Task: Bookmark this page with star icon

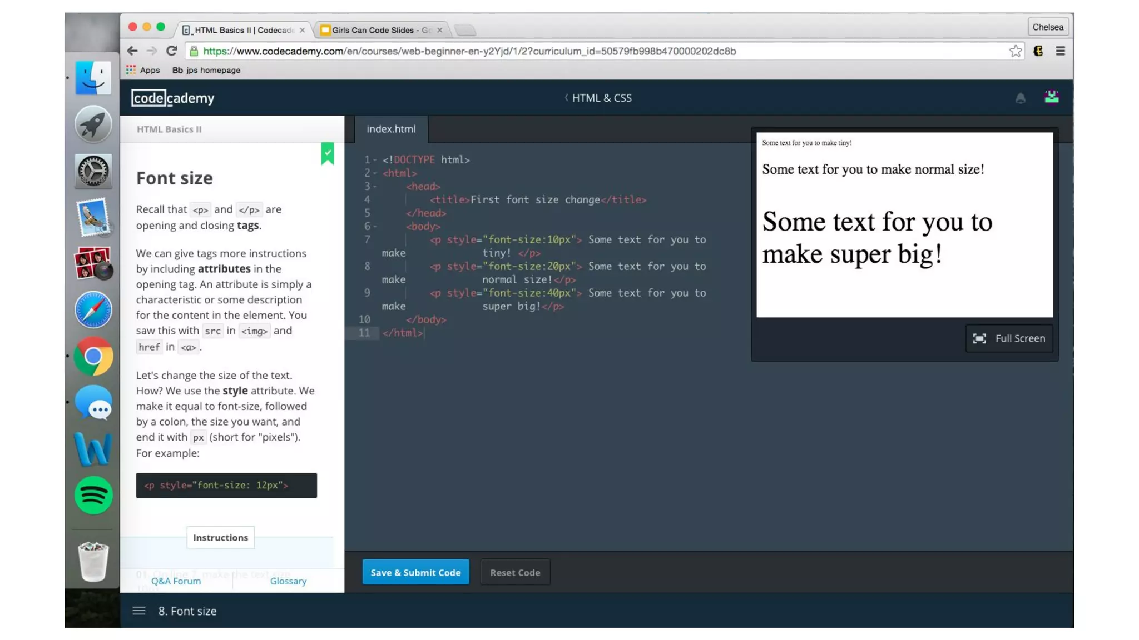Action: (1016, 51)
